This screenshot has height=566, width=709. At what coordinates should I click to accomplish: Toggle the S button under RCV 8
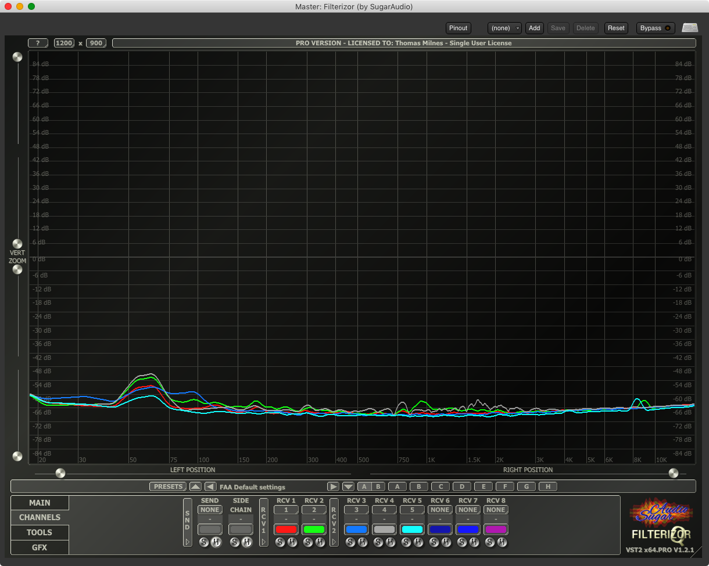tap(490, 542)
